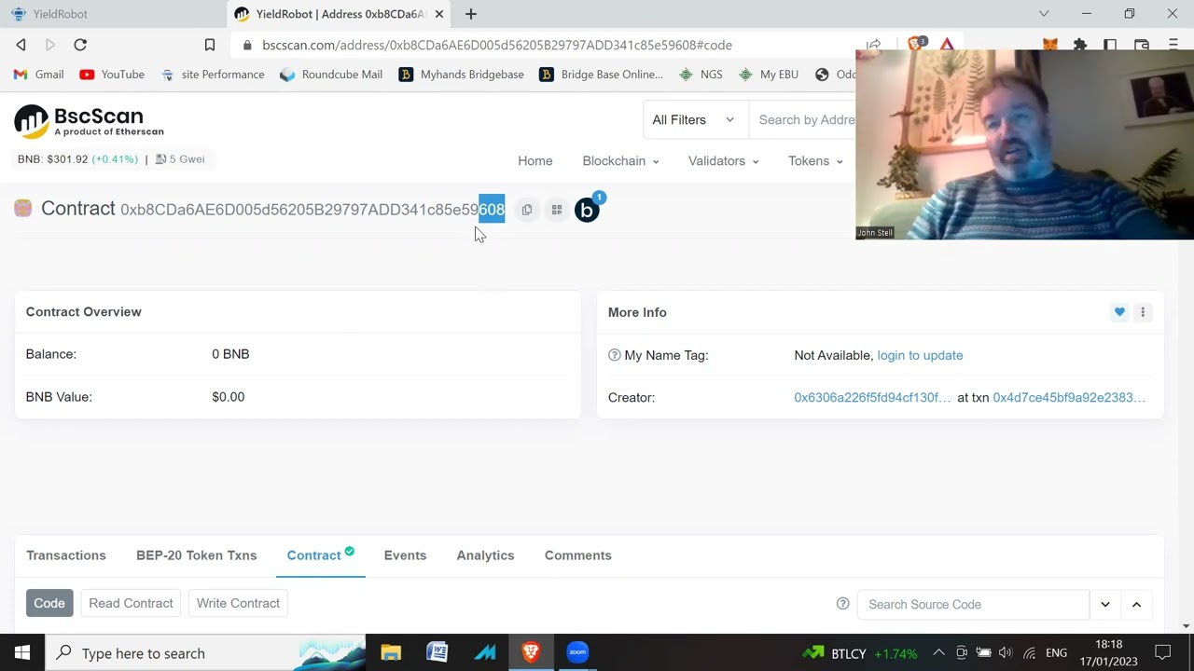Screen dimensions: 1194x671
Task: Open the All Filters dropdown
Action: click(693, 120)
